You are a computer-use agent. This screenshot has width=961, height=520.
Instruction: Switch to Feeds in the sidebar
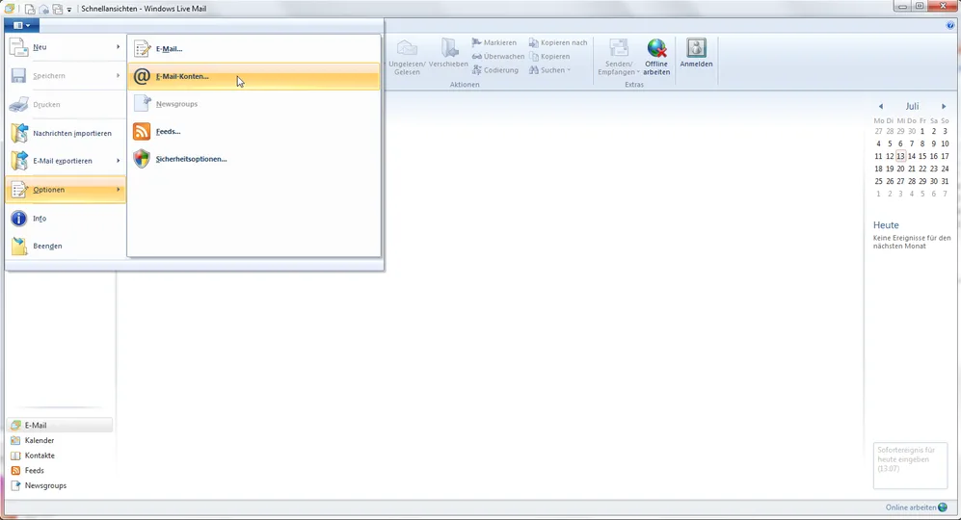pyautogui.click(x=60, y=470)
